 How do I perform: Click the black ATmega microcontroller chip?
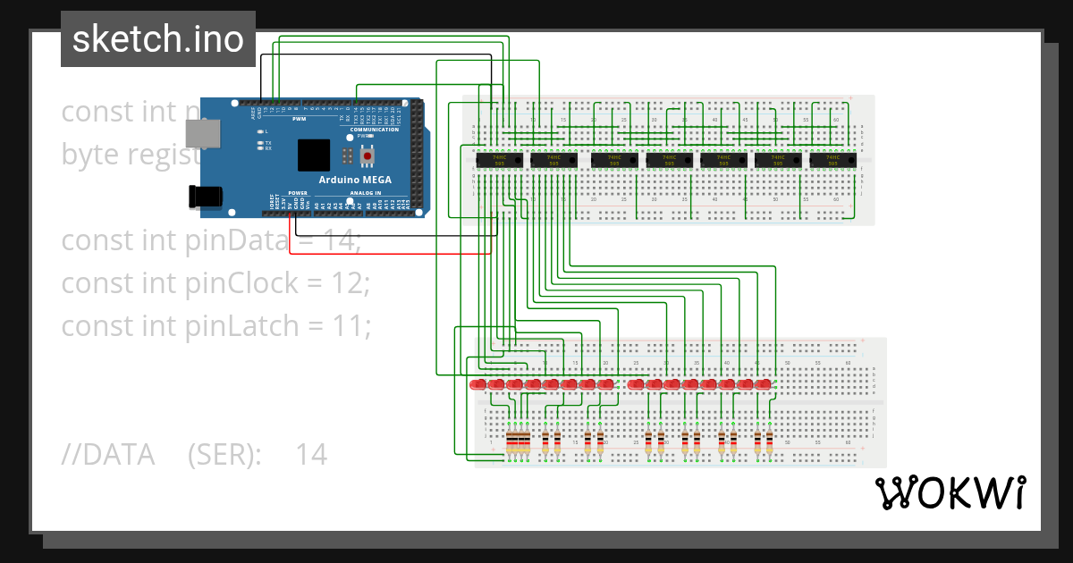314,155
